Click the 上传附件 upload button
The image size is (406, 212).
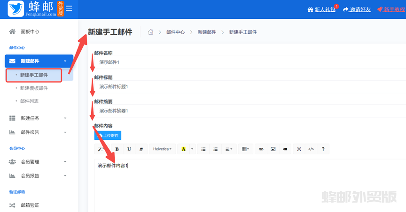[x=108, y=136]
